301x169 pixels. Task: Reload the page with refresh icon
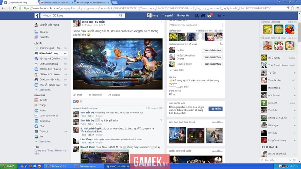tap(14, 8)
